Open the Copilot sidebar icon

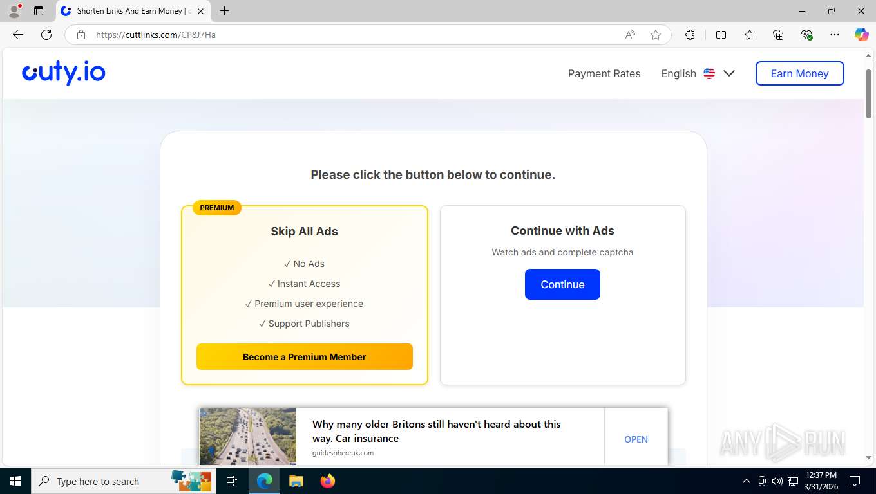click(861, 35)
